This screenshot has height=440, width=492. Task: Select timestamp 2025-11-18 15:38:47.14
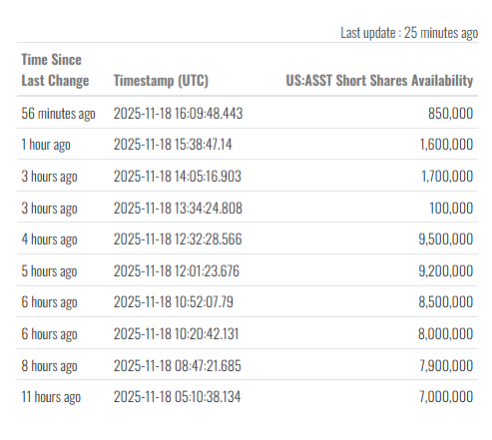click(173, 145)
